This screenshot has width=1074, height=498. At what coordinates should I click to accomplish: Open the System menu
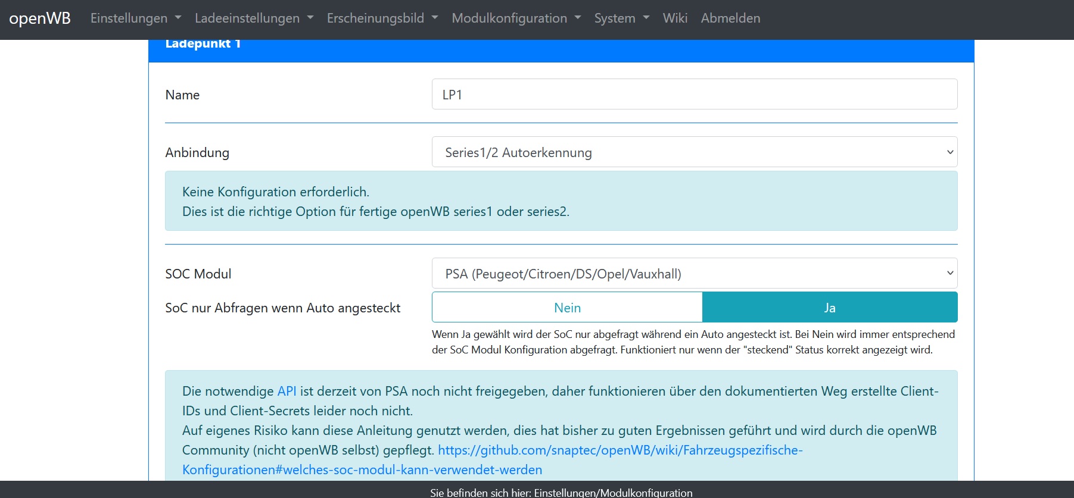[621, 18]
